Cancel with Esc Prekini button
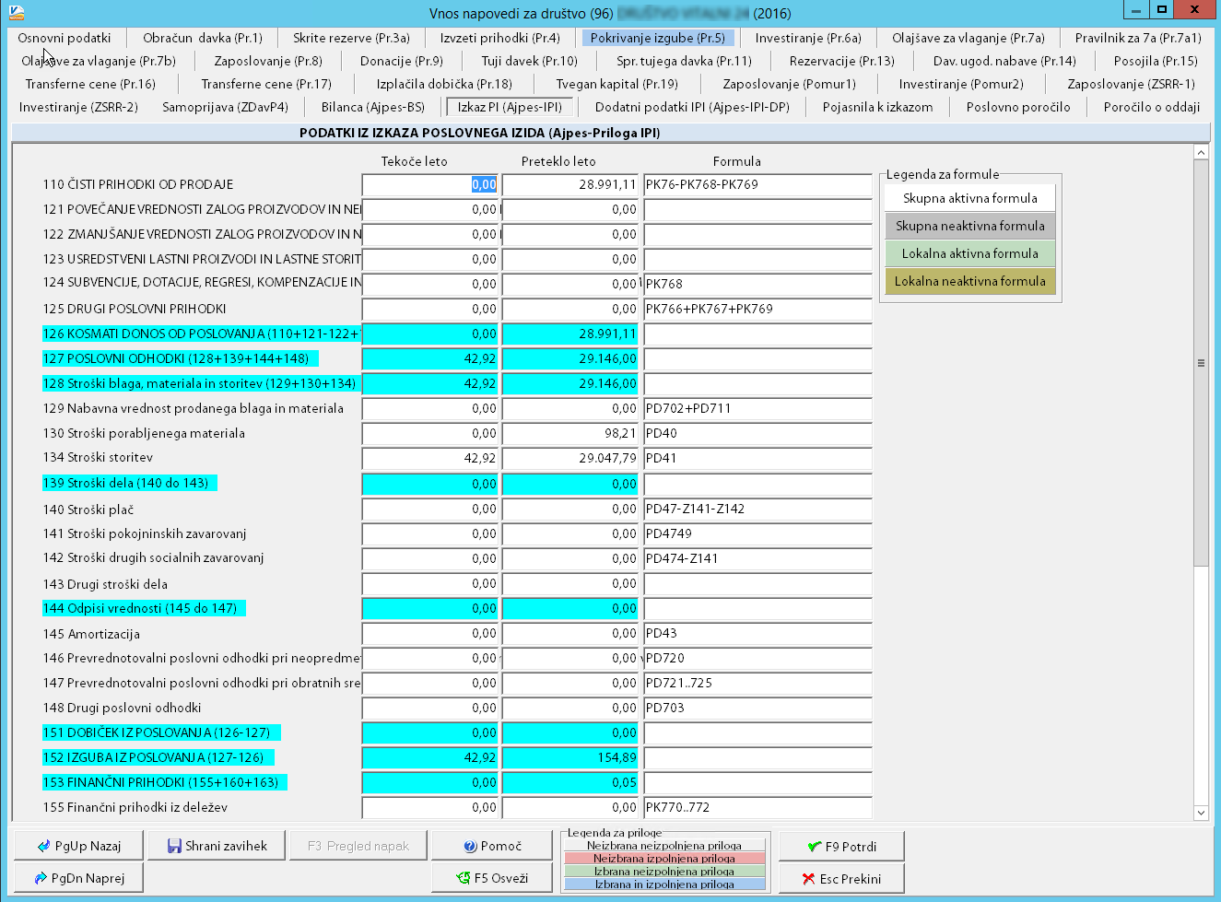1221x902 pixels. (841, 879)
